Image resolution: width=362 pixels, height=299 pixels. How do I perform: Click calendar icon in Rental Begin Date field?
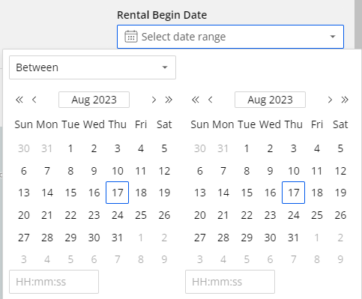pyautogui.click(x=131, y=37)
